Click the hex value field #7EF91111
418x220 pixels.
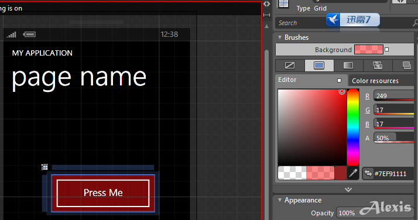394,174
